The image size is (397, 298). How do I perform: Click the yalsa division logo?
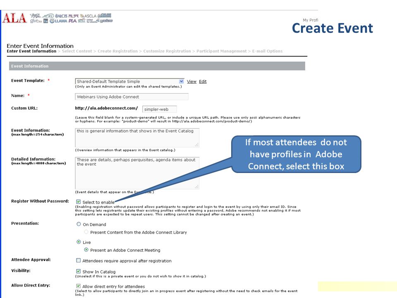tap(105, 21)
